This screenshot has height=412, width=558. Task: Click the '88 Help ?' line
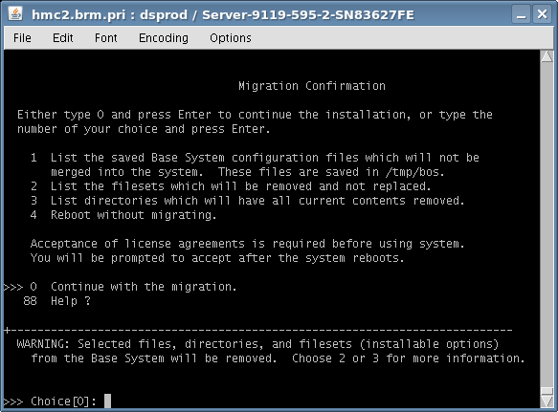point(56,301)
